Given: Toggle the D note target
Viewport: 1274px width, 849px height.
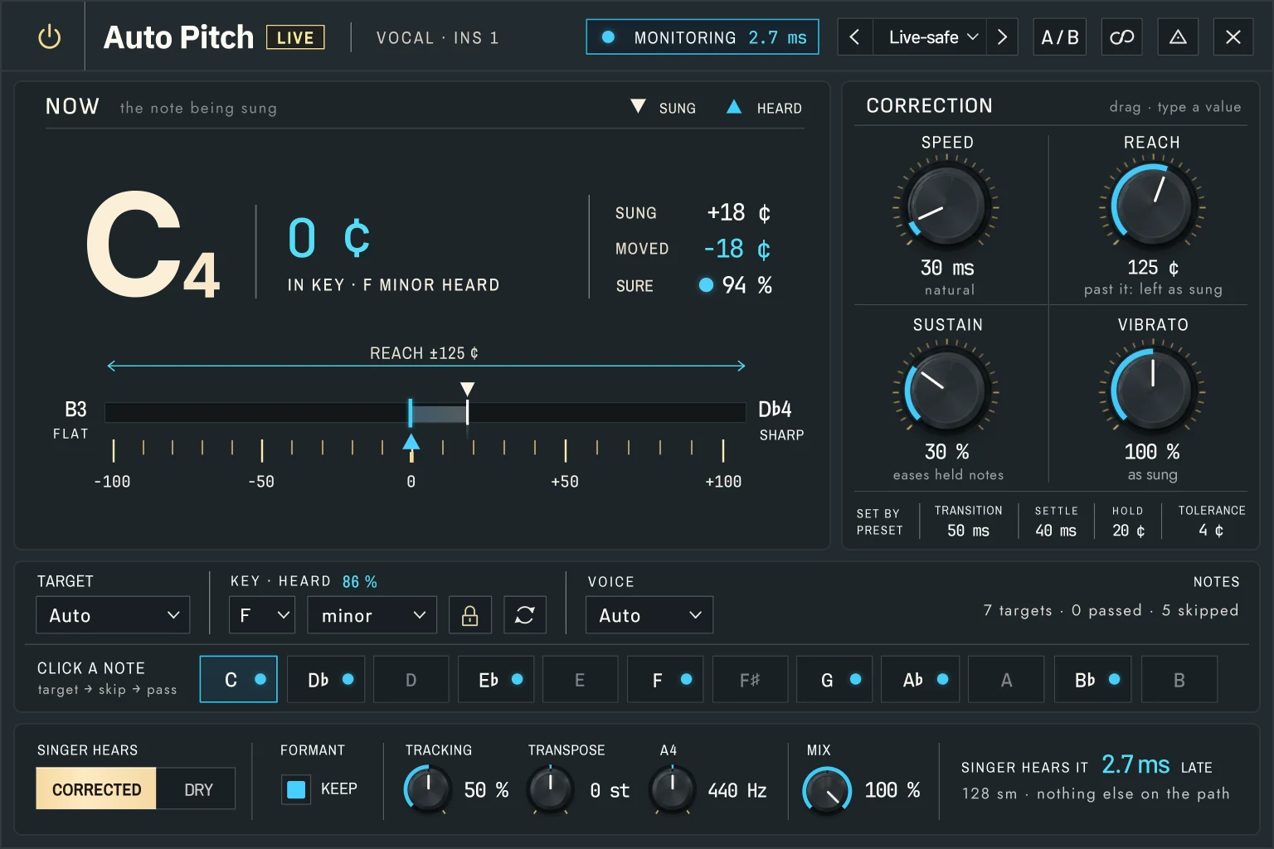Looking at the screenshot, I should pos(411,680).
